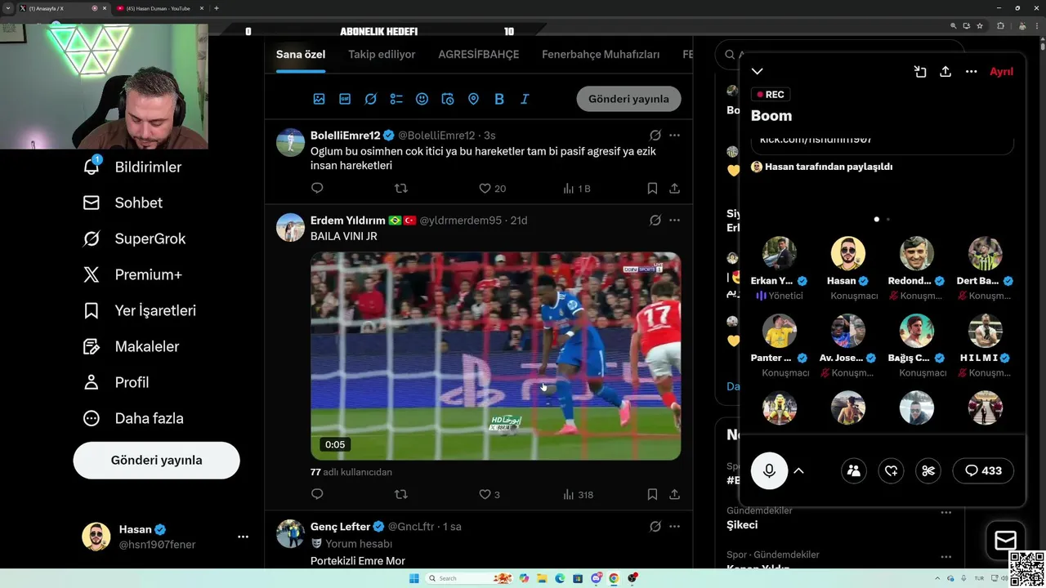Screen dimensions: 1046x588
Task: Click Ayrıl to leave space
Action: click(x=1001, y=72)
